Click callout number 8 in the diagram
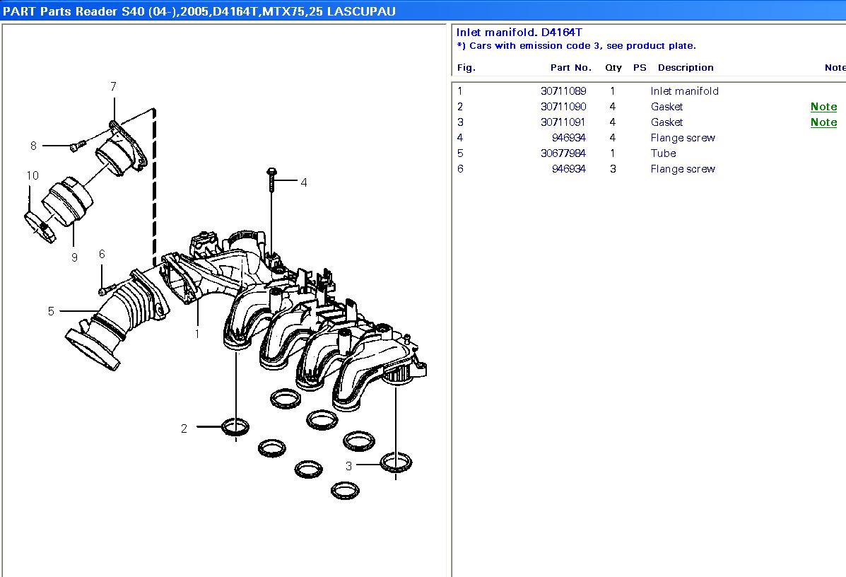 (x=33, y=146)
